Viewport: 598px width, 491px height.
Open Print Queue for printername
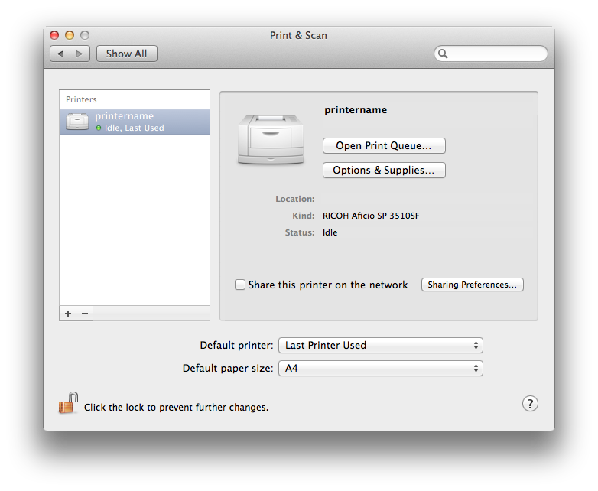[384, 146]
